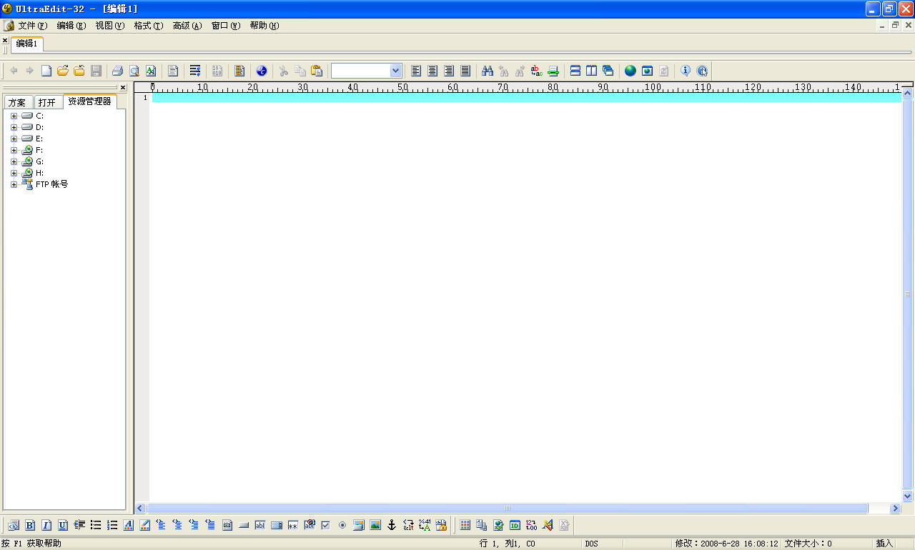Expand the G: drive node
The width and height of the screenshot is (915, 550).
click(x=14, y=161)
